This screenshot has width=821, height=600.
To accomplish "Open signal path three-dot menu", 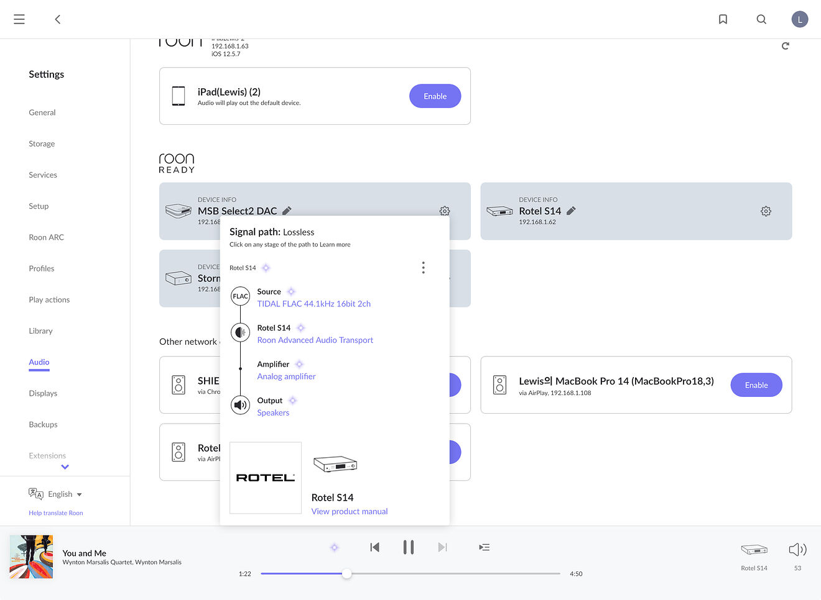I will pyautogui.click(x=424, y=268).
